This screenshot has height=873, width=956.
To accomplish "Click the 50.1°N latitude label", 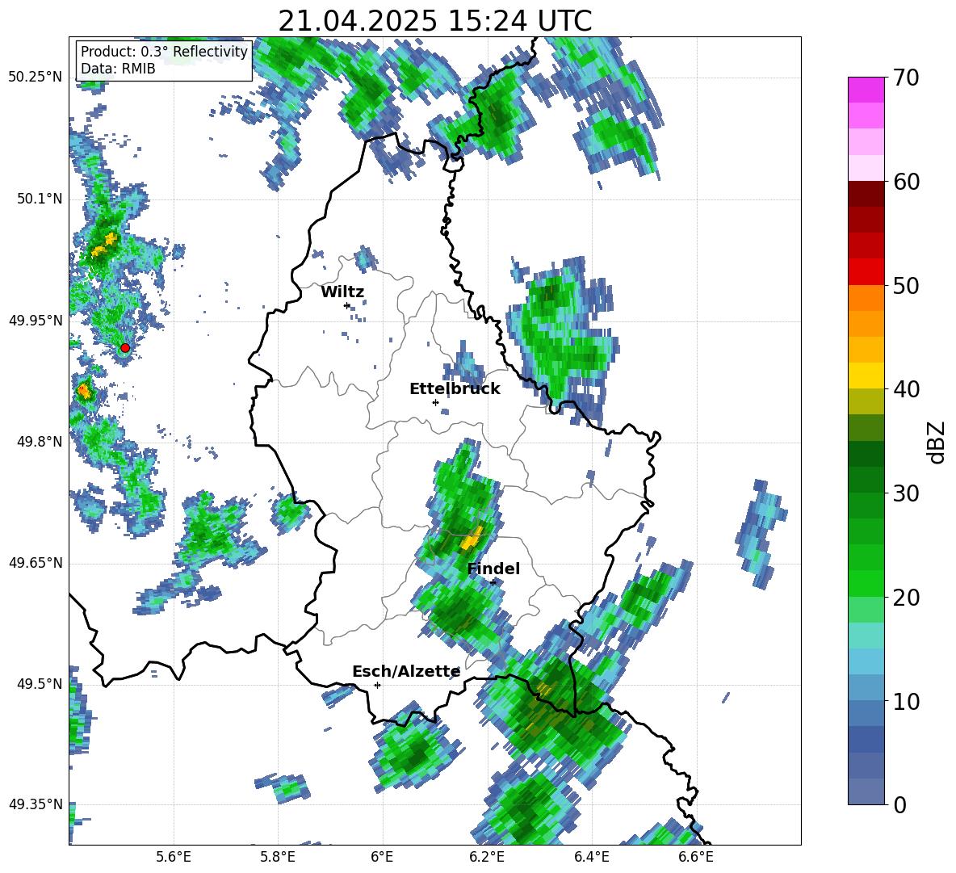I will click(40, 199).
